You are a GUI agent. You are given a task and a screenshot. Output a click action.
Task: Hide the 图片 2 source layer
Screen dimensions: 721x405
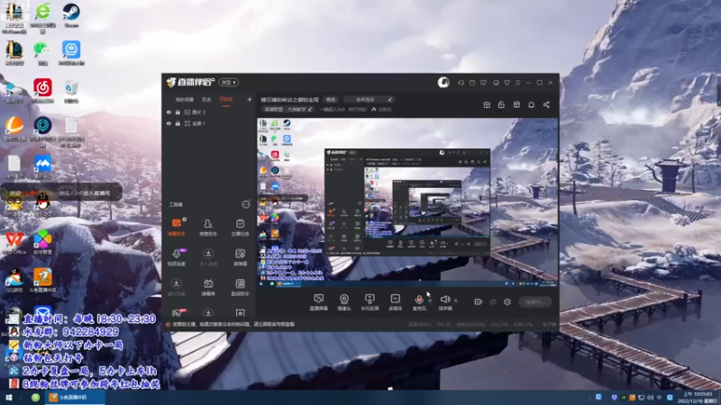pos(169,112)
